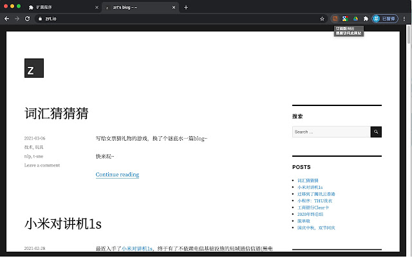Click the paused profile button
This screenshot has height=257, width=412.
tap(385, 19)
